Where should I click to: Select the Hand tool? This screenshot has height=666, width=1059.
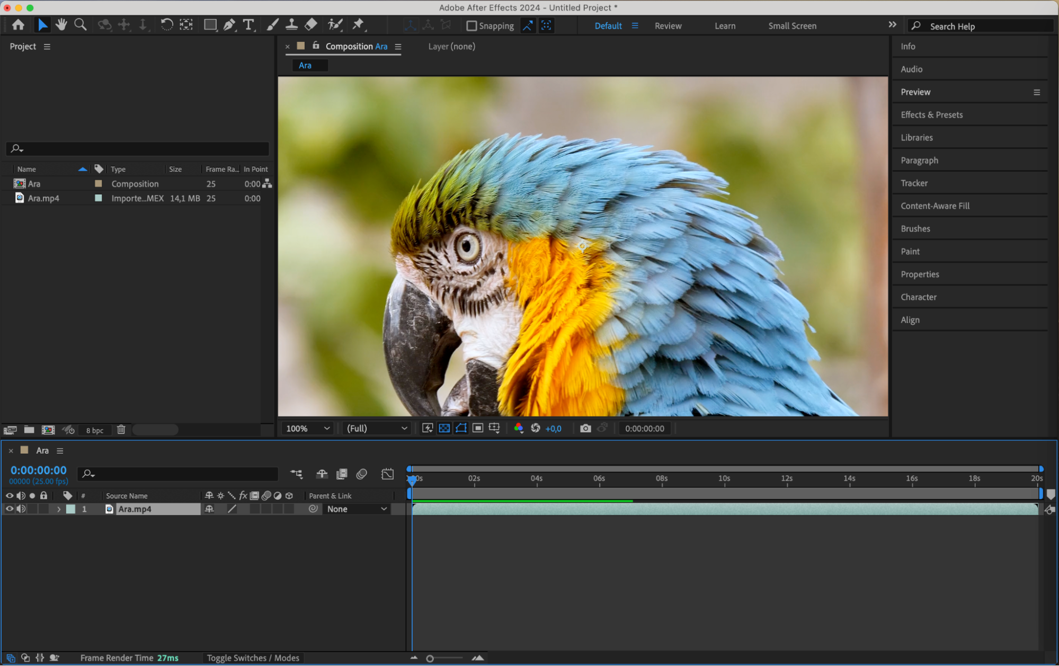[61, 25]
